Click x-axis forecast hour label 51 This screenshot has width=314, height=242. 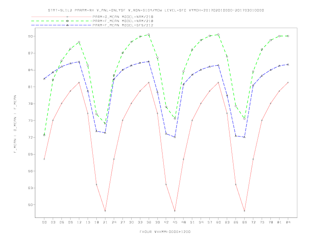[x=192, y=222]
